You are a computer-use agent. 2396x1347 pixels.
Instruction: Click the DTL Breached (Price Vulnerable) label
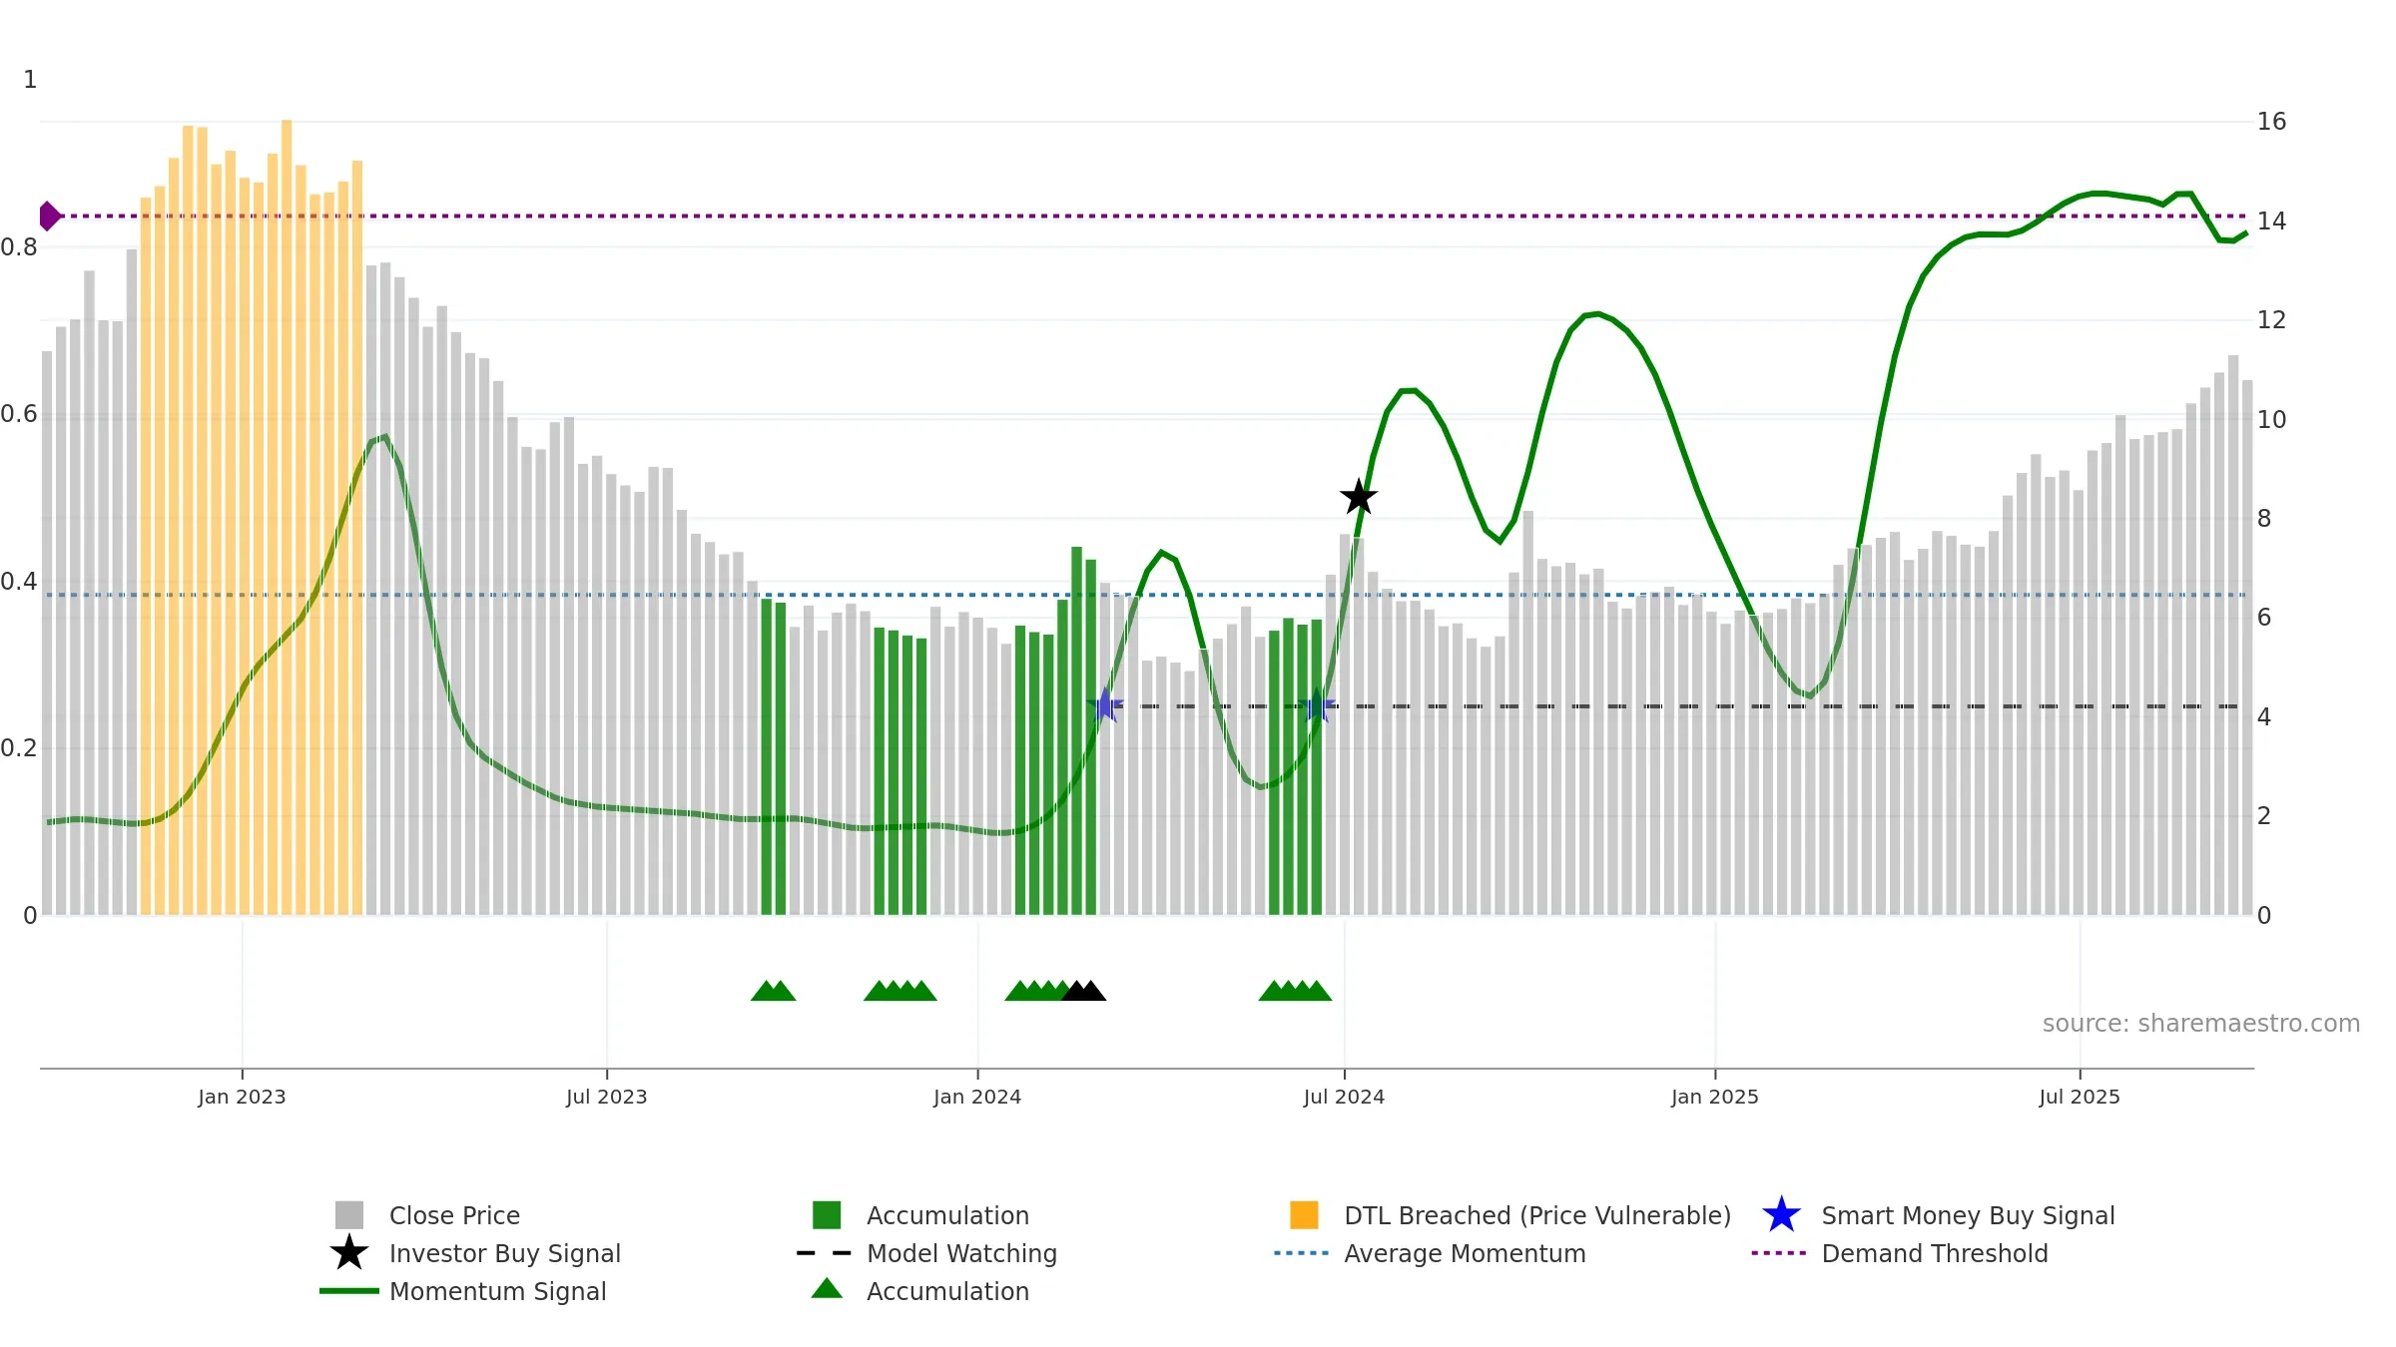click(1537, 1215)
